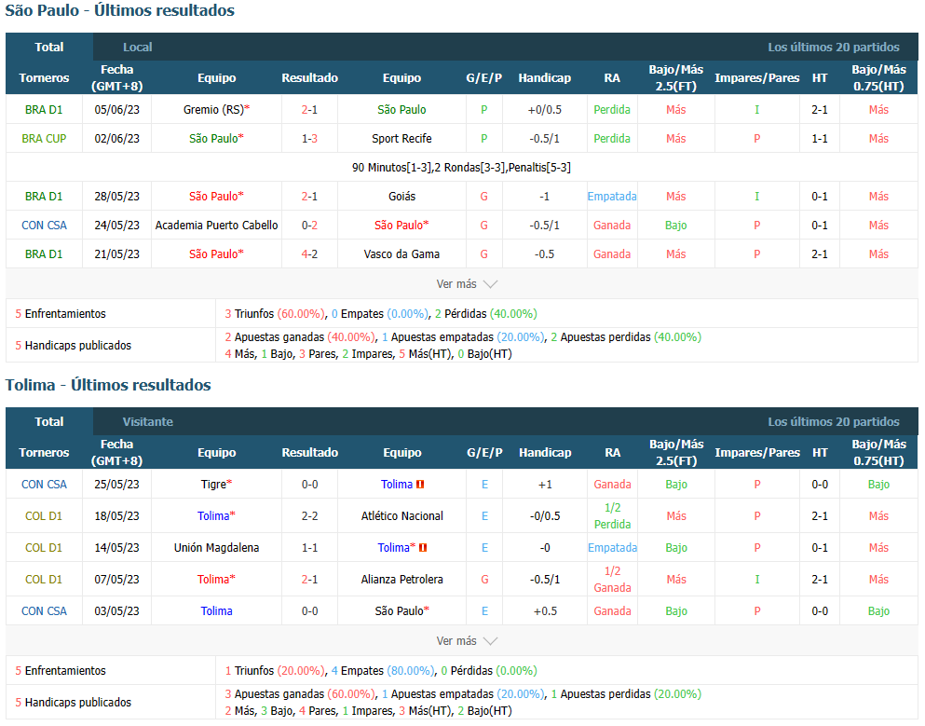Click the +1 handicap in Tigre row

point(545,485)
